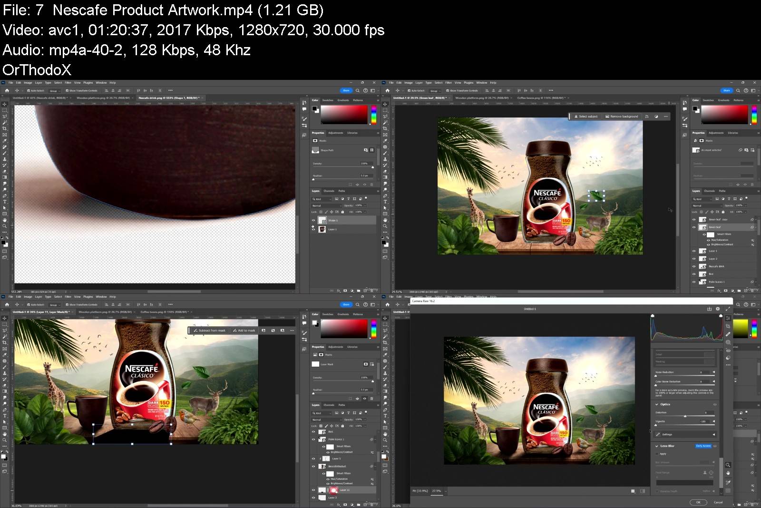This screenshot has height=508, width=761.
Task: Select the Zoom tool in the Nescafe drink.png window
Action: pos(4,226)
